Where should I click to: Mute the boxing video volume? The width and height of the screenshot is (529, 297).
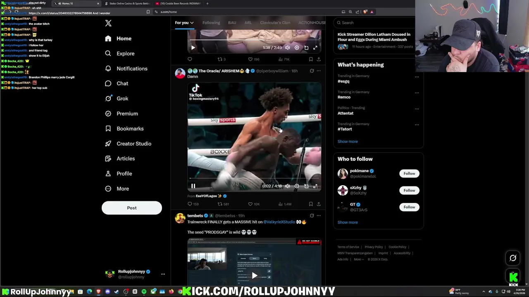tap(287, 186)
